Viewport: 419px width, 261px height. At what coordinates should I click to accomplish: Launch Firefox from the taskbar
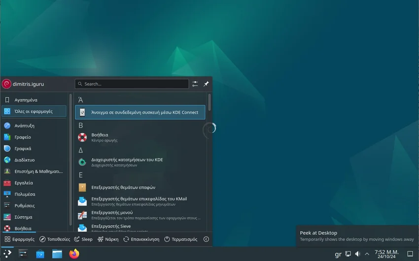[x=74, y=254]
